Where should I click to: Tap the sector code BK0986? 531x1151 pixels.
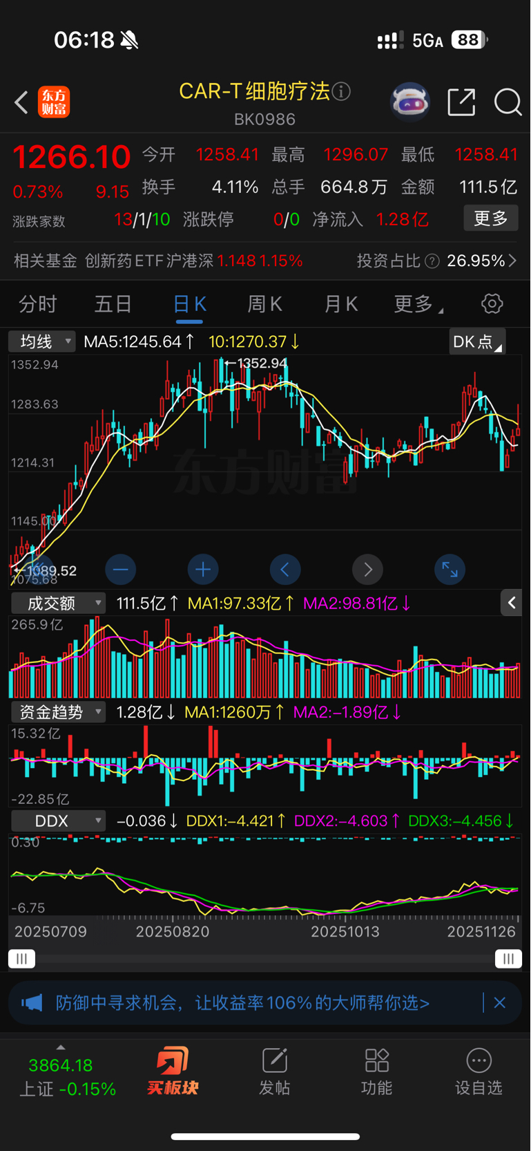265,120
